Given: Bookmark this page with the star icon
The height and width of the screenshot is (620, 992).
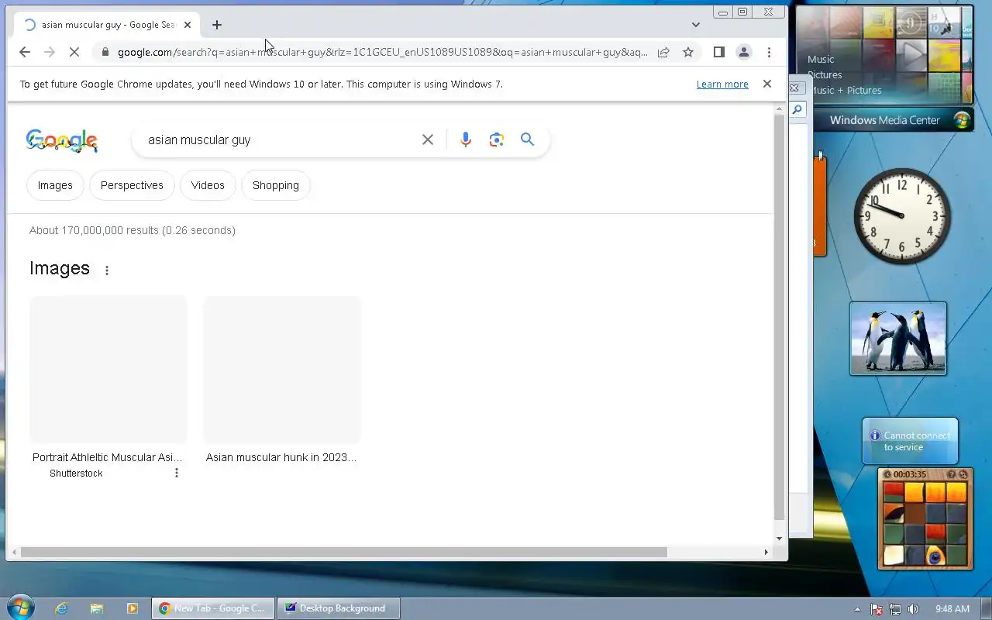Looking at the screenshot, I should tap(687, 52).
